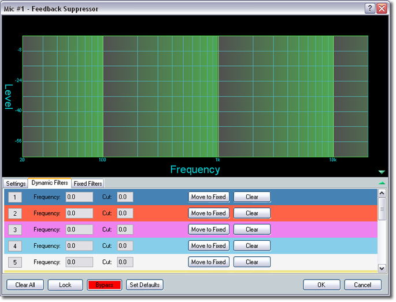Click the Frequency axis label
The image size is (396, 302).
(x=195, y=170)
